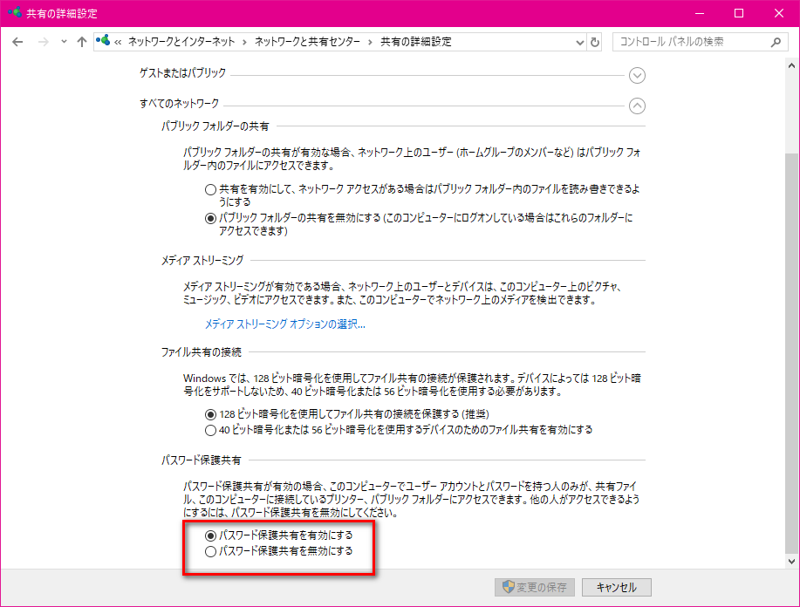Collapse the すべてのネットワーク section
Image resolution: width=800 pixels, height=607 pixels.
click(x=637, y=106)
